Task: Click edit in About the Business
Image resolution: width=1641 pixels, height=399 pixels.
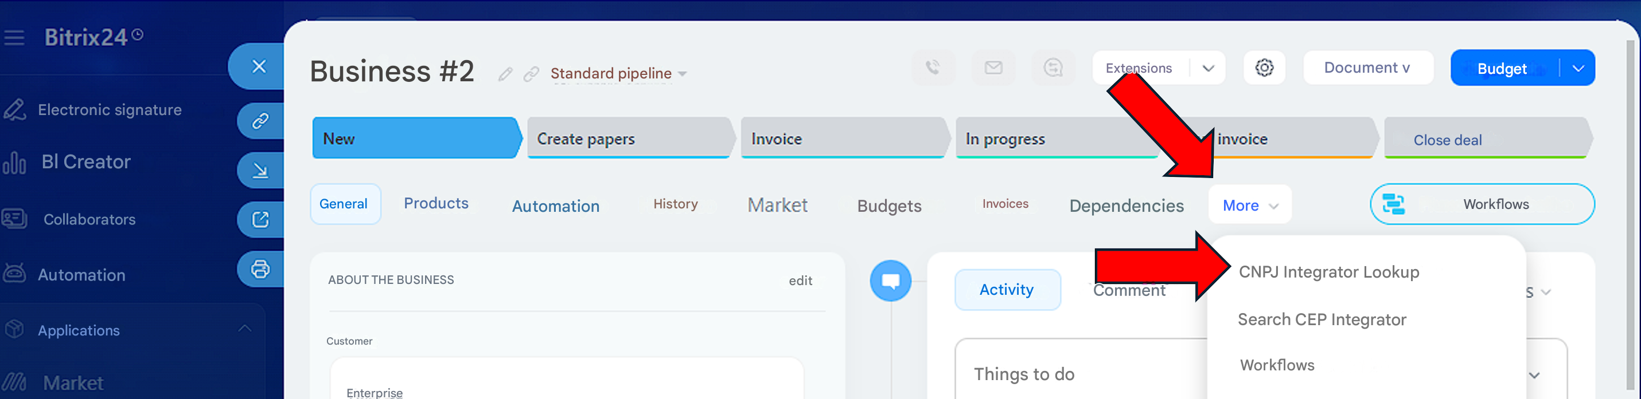Action: [800, 281]
